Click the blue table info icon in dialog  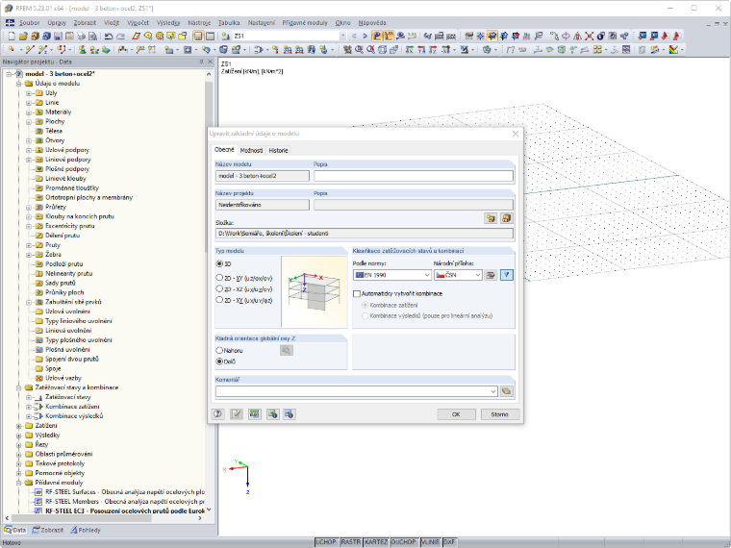coord(290,413)
